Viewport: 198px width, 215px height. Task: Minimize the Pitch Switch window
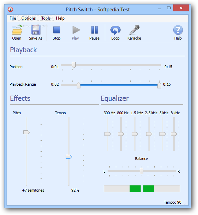[159, 9]
